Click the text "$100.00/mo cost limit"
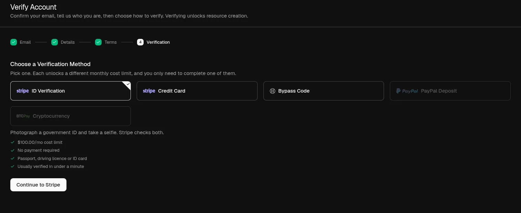 40,142
